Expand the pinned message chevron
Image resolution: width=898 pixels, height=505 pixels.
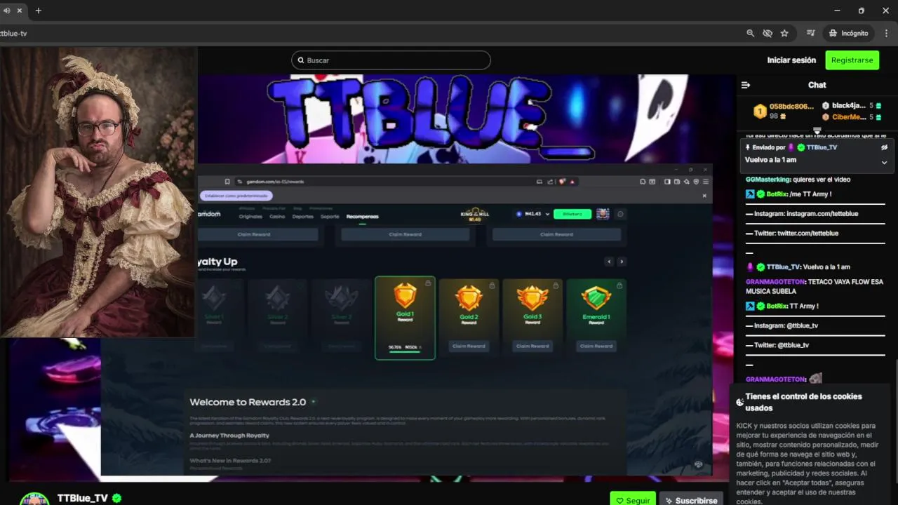pos(884,162)
